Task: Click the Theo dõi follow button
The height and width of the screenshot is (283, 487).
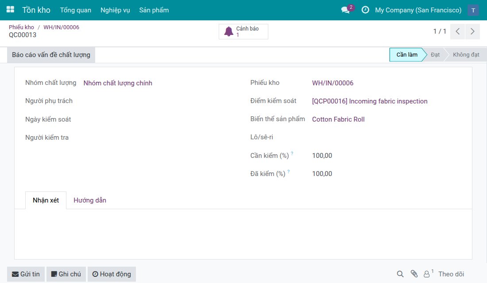Action: click(451, 274)
